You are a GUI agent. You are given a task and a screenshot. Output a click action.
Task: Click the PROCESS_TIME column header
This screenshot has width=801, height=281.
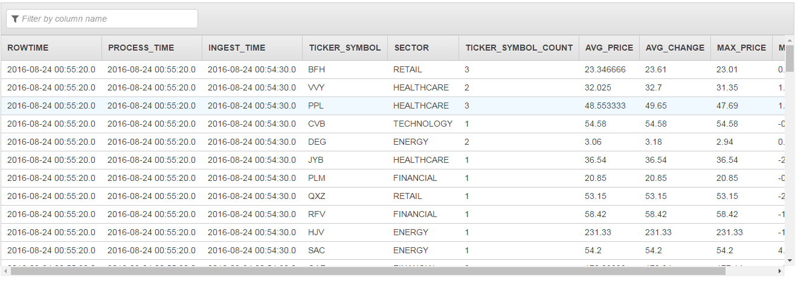click(141, 48)
